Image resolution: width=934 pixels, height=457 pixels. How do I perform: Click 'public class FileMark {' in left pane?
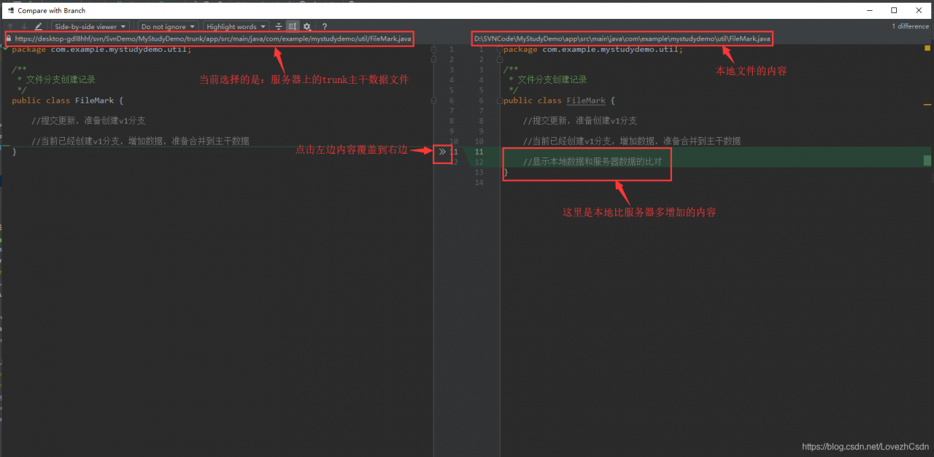click(68, 101)
